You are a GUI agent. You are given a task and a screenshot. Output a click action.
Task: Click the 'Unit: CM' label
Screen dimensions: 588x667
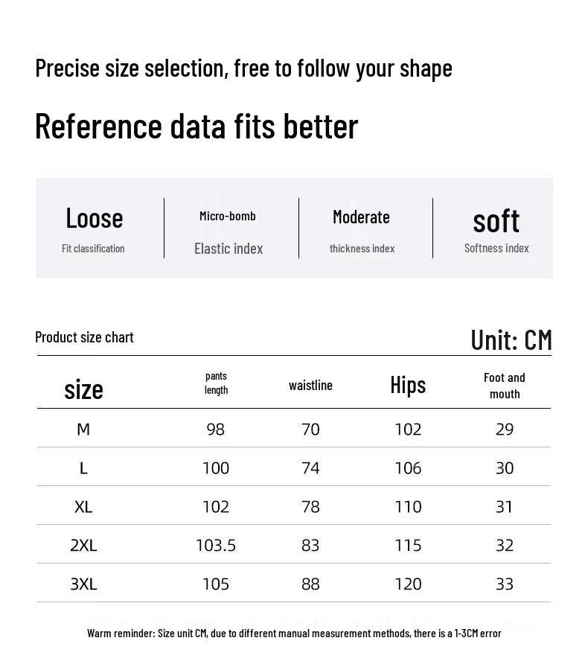coord(511,339)
